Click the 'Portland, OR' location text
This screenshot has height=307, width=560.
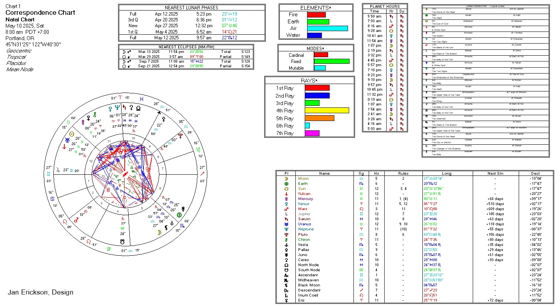click(19, 38)
